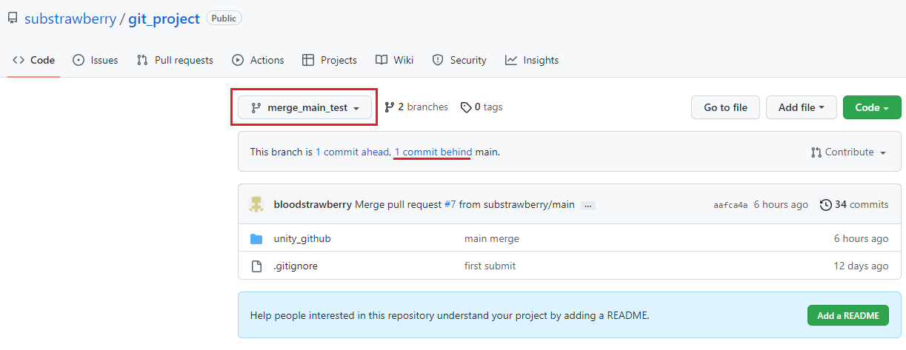The width and height of the screenshot is (906, 350).
Task: Open the green Code dropdown button
Action: click(872, 107)
